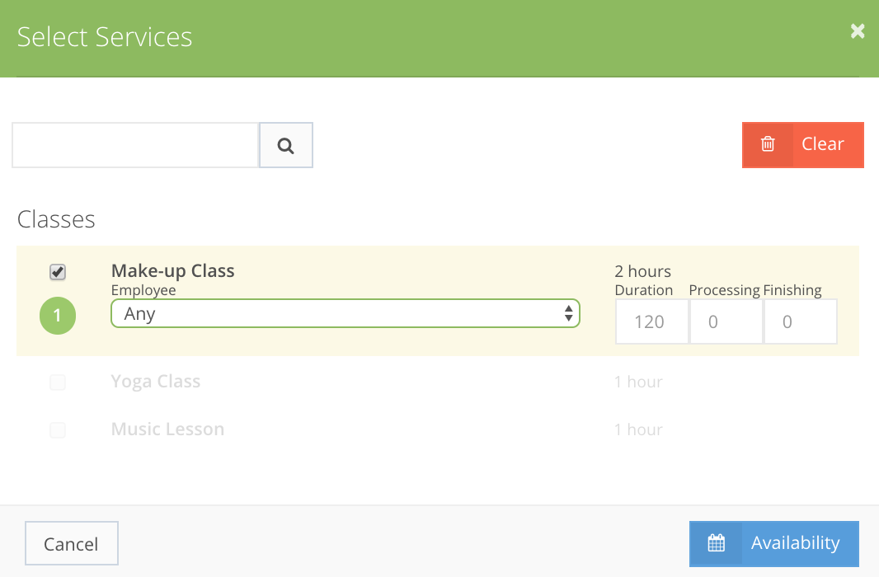Click the green number 1 badge
The width and height of the screenshot is (879, 577).
click(58, 316)
